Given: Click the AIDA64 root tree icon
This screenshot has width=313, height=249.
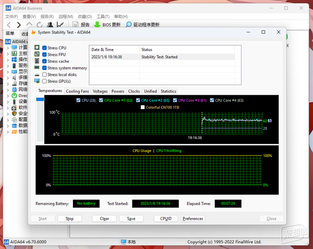Looking at the screenshot, I should (x=8, y=42).
